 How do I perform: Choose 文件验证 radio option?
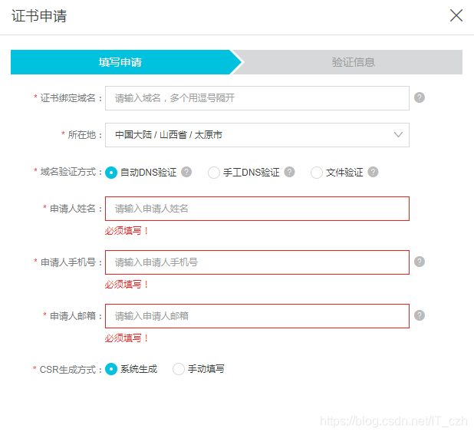click(317, 173)
